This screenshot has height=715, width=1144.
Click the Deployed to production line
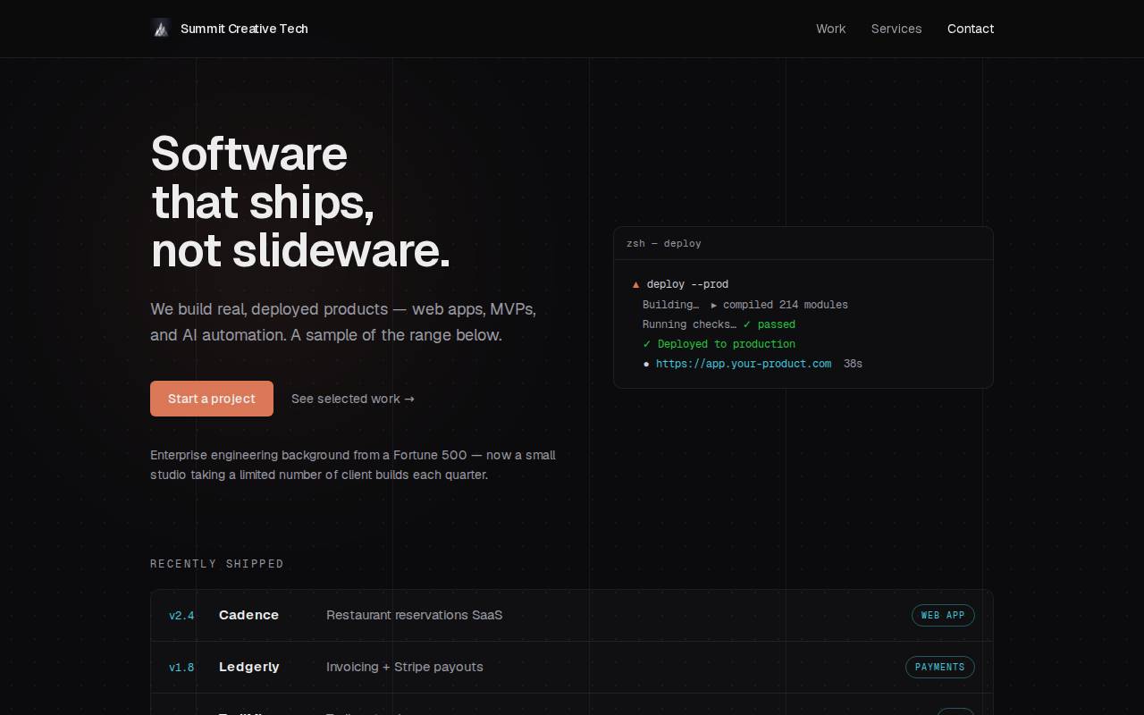[x=719, y=344]
